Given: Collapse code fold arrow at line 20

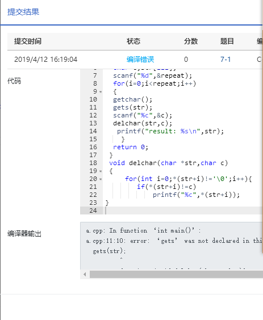Looking at the screenshot, I should 101,179.
